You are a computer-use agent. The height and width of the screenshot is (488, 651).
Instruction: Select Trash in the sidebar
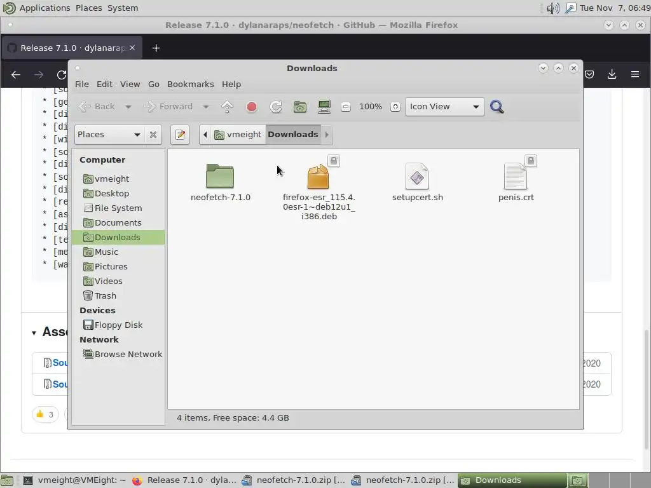pyautogui.click(x=118, y=296)
